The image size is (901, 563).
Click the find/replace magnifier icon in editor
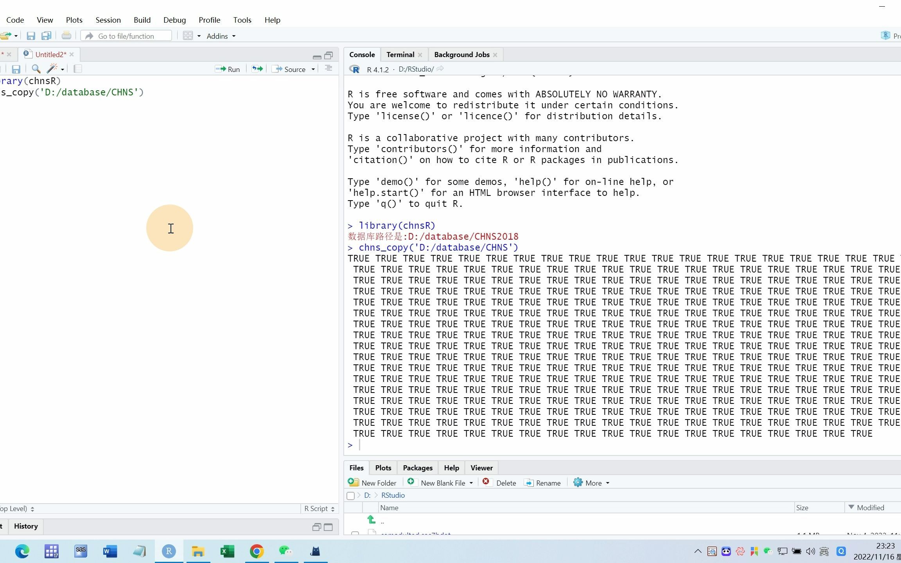(36, 69)
